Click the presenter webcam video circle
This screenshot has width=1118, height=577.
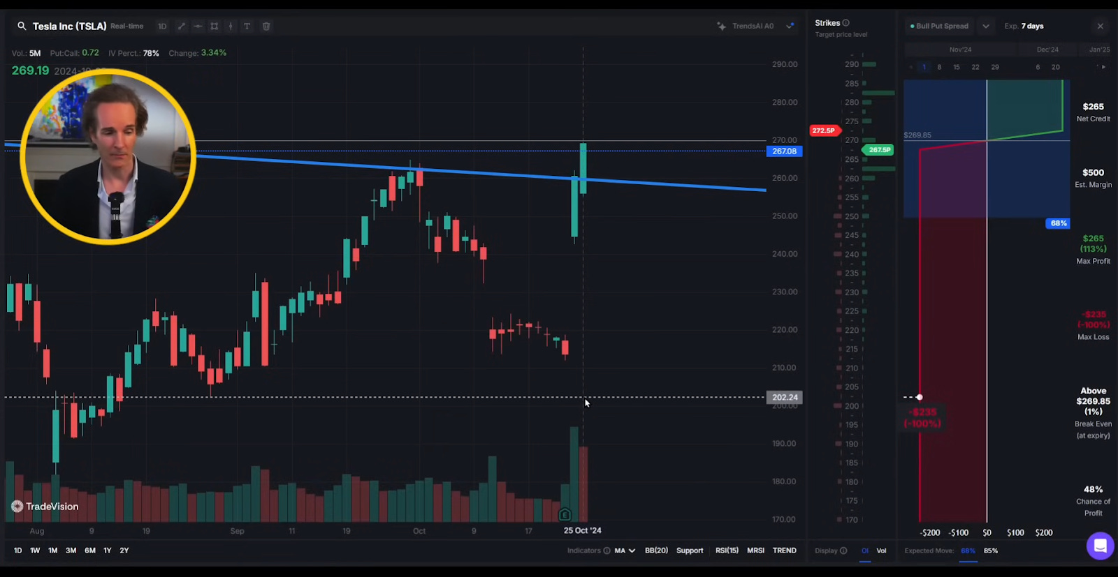point(108,156)
